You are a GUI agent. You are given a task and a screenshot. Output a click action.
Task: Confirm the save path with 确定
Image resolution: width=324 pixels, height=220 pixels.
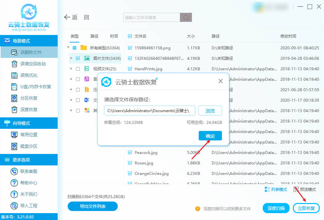coord(210,135)
